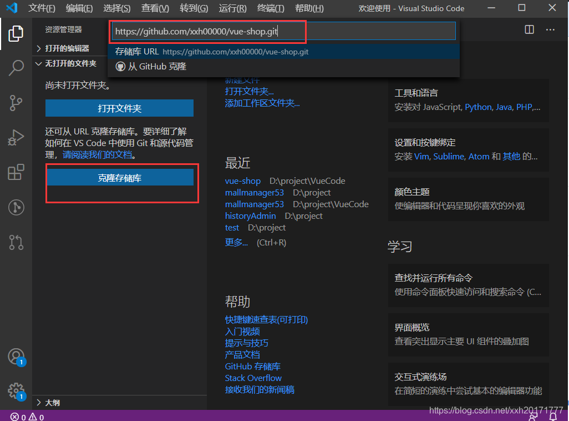Open the Run and Debug view icon
Viewport: 569px width, 421px height.
tap(16, 137)
